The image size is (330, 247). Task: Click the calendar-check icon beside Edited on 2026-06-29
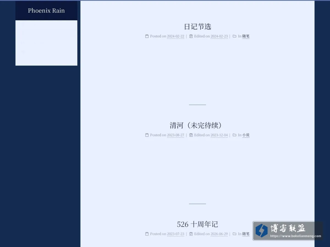tap(191, 234)
